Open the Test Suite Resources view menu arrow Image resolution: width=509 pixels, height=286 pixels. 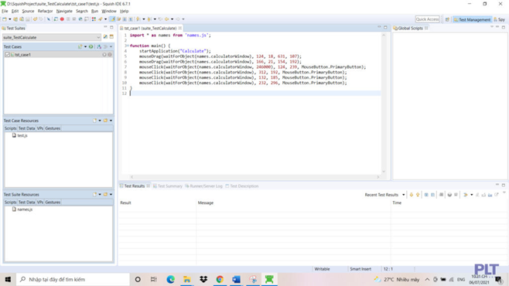click(x=111, y=195)
